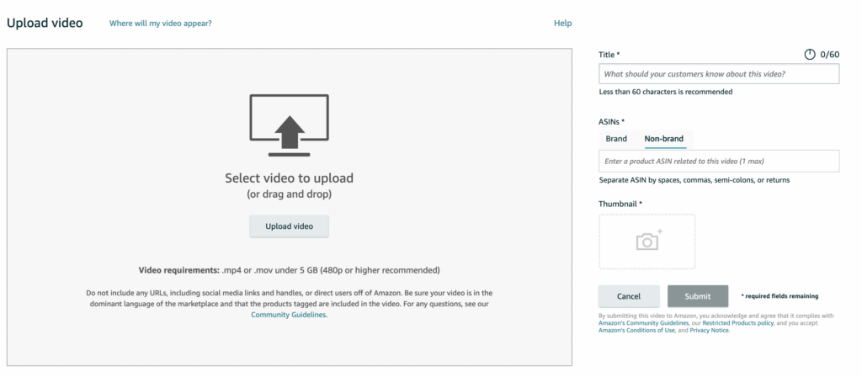Open Community Guidelines link below video requirements
Image resolution: width=862 pixels, height=377 pixels.
click(289, 315)
